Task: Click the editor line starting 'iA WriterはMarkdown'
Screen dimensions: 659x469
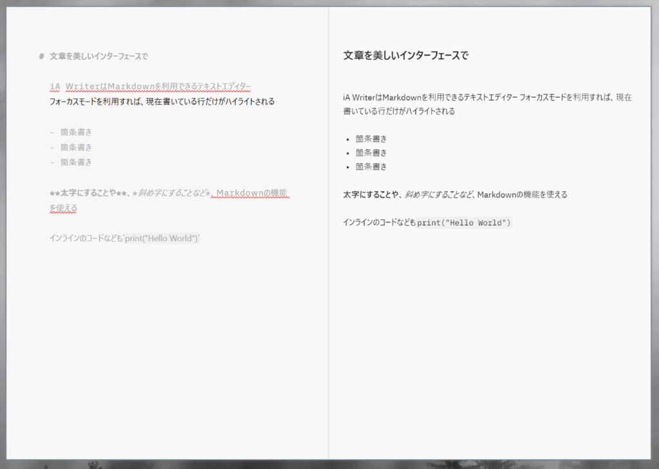Action: pos(151,87)
